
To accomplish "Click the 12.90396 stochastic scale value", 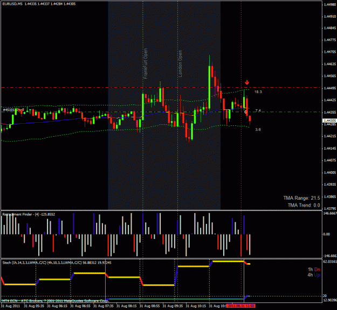I will (x=330, y=300).
